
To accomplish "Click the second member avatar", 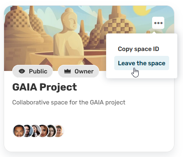I will coord(28,131).
